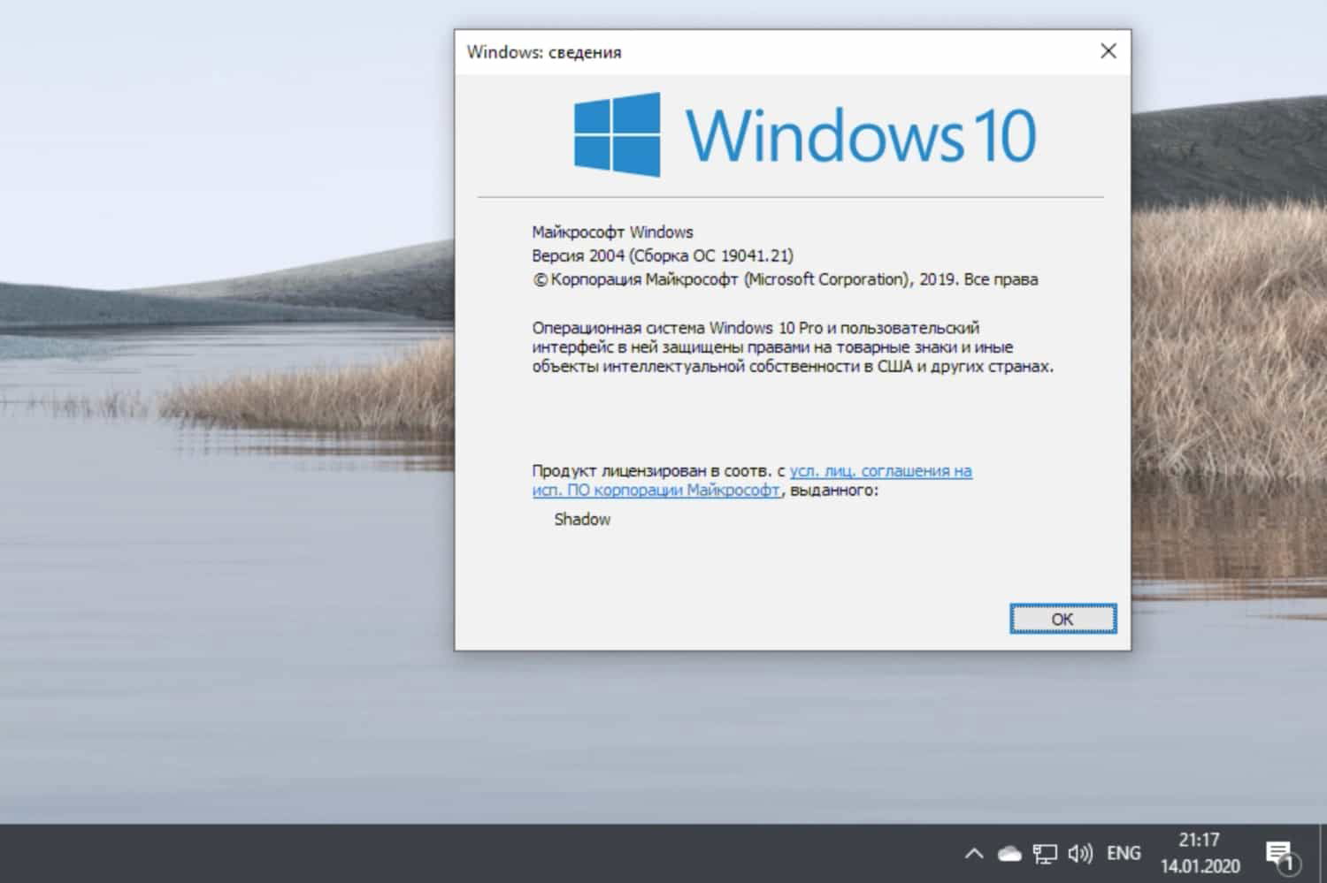This screenshot has width=1327, height=883.
Task: Click the date 14.01.2020 in taskbar
Action: coord(1199,864)
